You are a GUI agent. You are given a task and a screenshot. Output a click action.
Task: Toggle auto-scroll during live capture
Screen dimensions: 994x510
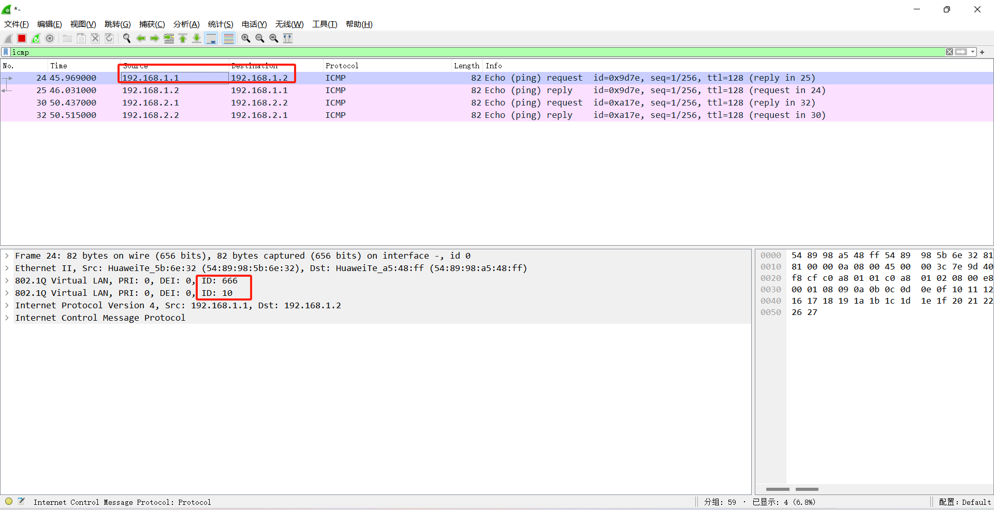click(x=211, y=38)
